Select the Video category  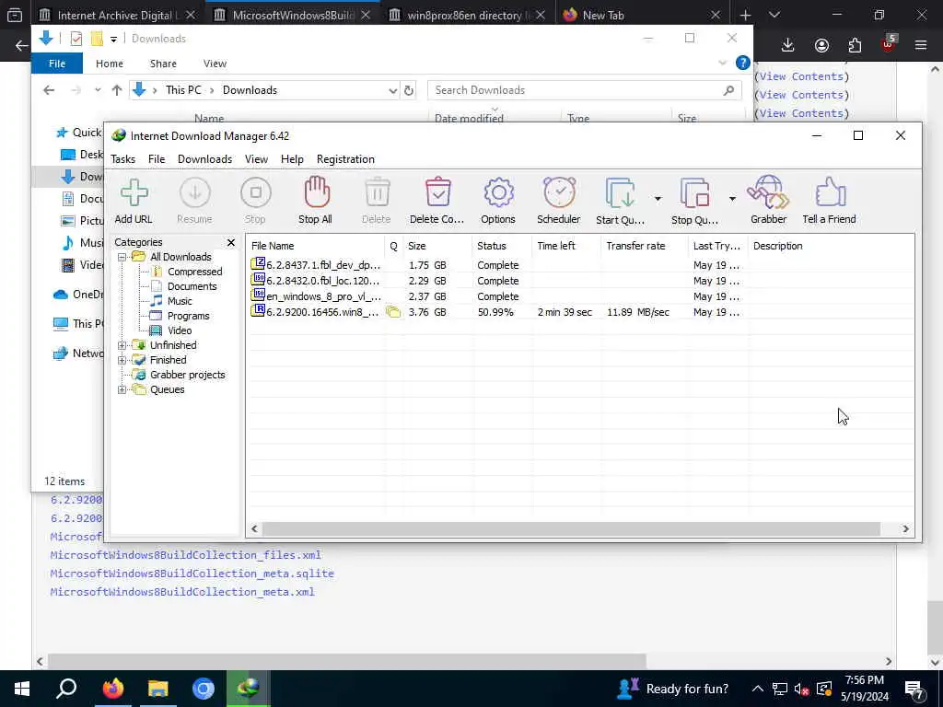(180, 330)
